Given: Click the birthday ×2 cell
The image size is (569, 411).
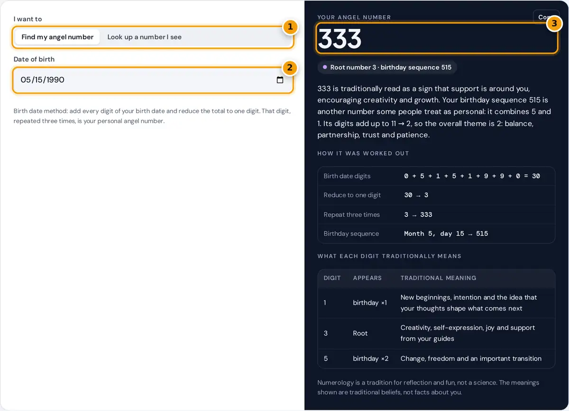Looking at the screenshot, I should pos(371,358).
